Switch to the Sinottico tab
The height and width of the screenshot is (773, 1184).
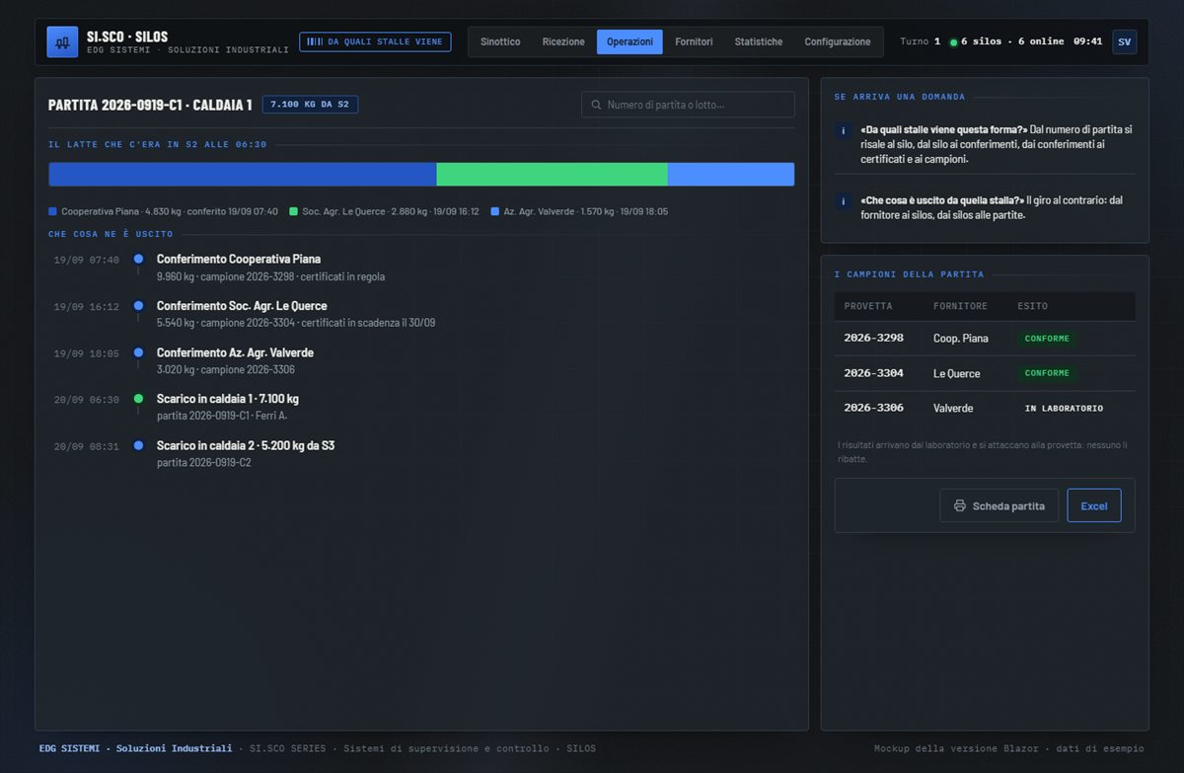[500, 42]
